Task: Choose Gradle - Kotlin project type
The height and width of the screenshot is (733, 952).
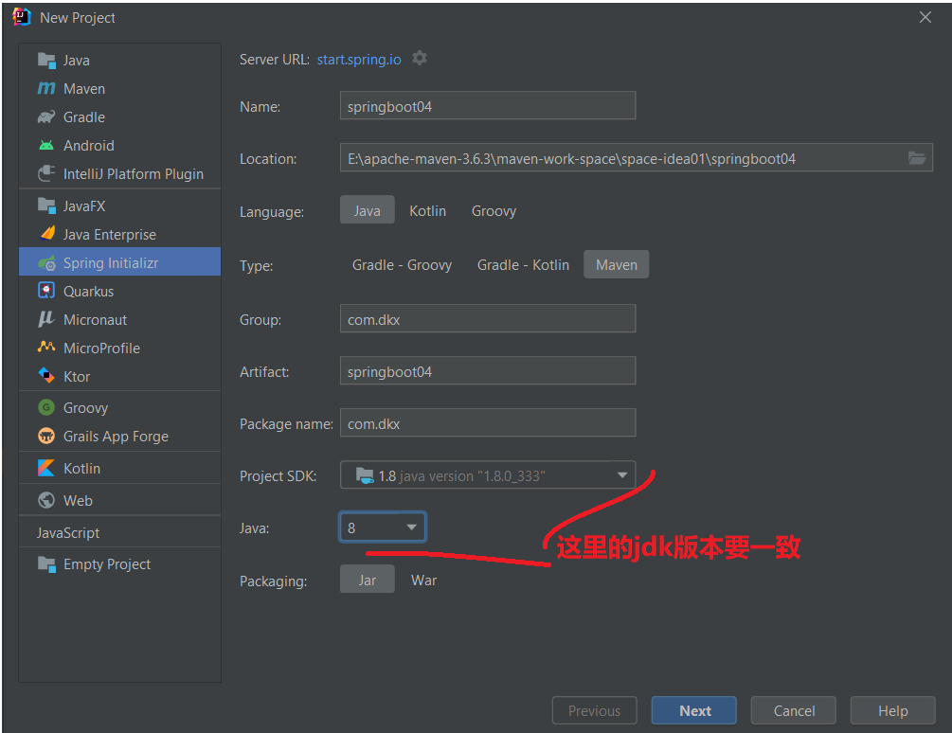Action: pos(523,264)
